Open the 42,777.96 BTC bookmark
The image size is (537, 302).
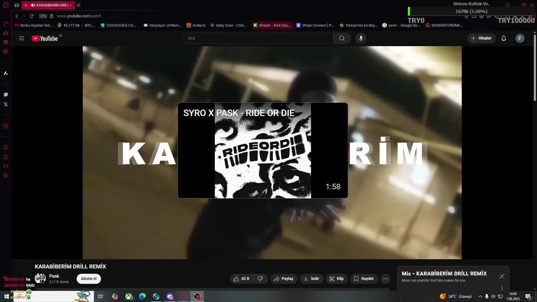76,25
